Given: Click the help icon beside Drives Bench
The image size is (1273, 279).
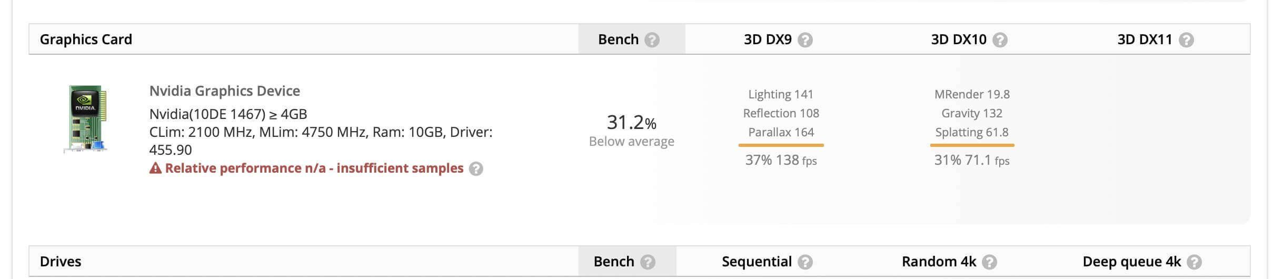Looking at the screenshot, I should pyautogui.click(x=648, y=262).
